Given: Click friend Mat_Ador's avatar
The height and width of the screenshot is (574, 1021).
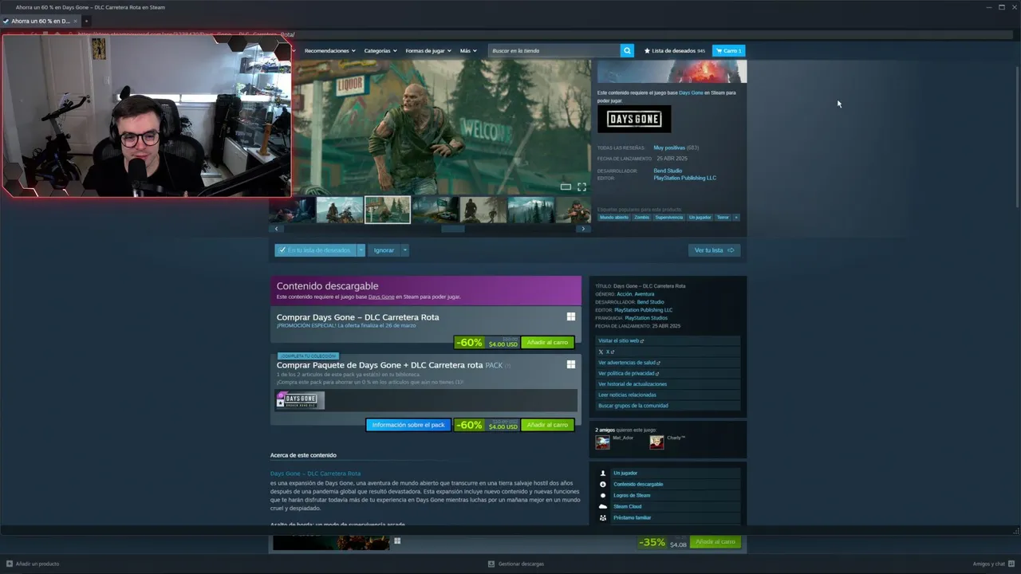Looking at the screenshot, I should click(602, 442).
